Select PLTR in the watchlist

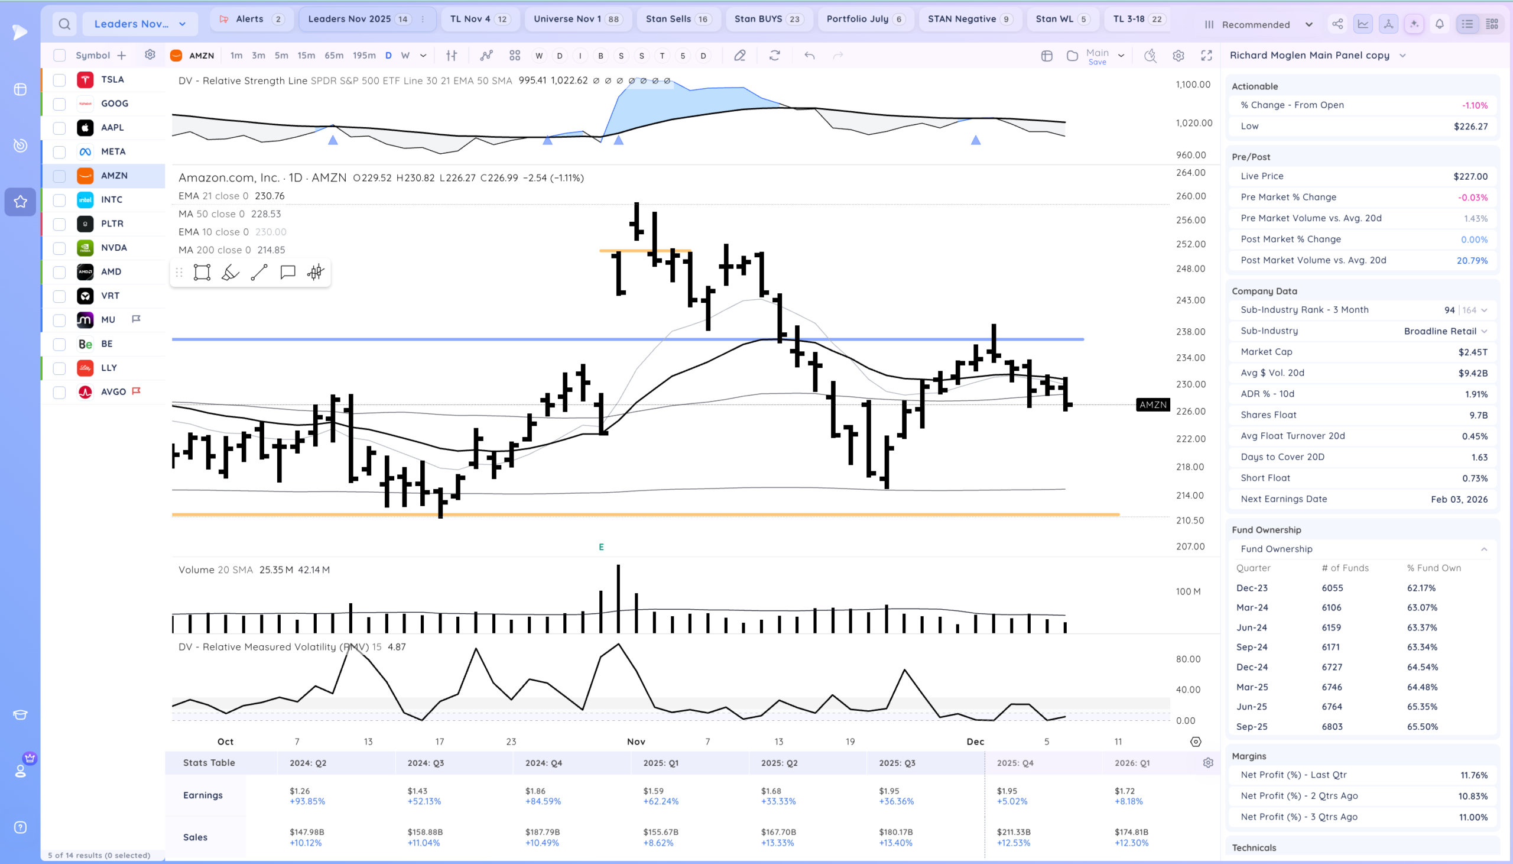coord(112,224)
